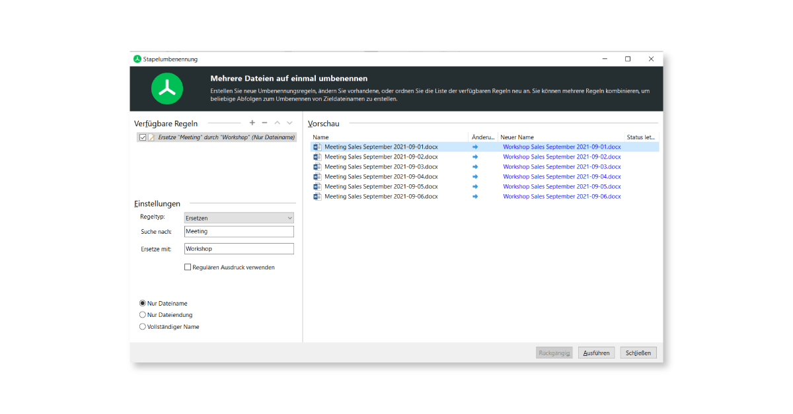The image size is (793, 414).
Task: Click Word icon of file 2021-09-02.docx
Action: [x=317, y=157]
